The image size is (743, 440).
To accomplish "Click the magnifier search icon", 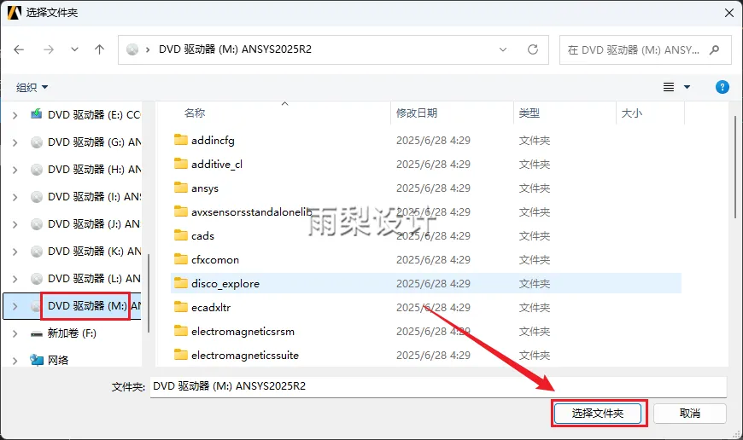I will (714, 49).
